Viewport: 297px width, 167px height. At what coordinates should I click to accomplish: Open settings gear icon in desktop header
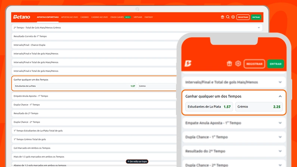coord(233,17)
